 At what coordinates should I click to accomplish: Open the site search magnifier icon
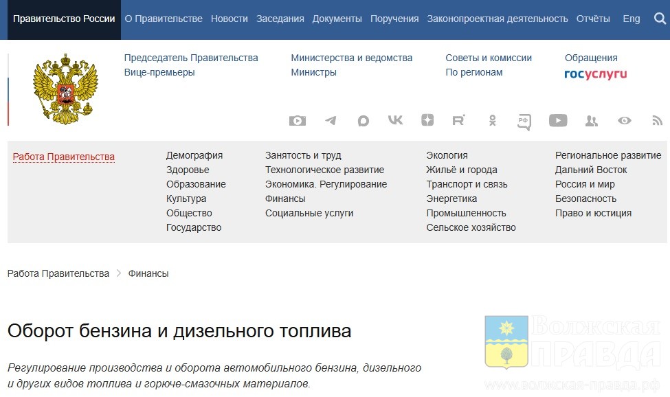point(660,19)
